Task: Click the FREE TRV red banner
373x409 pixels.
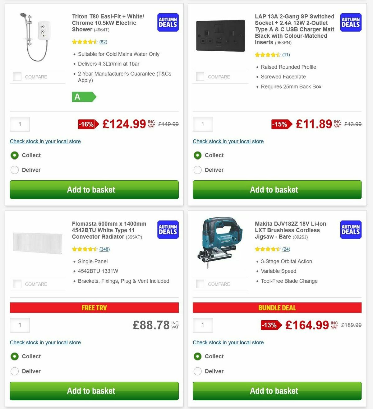Action: tap(94, 308)
